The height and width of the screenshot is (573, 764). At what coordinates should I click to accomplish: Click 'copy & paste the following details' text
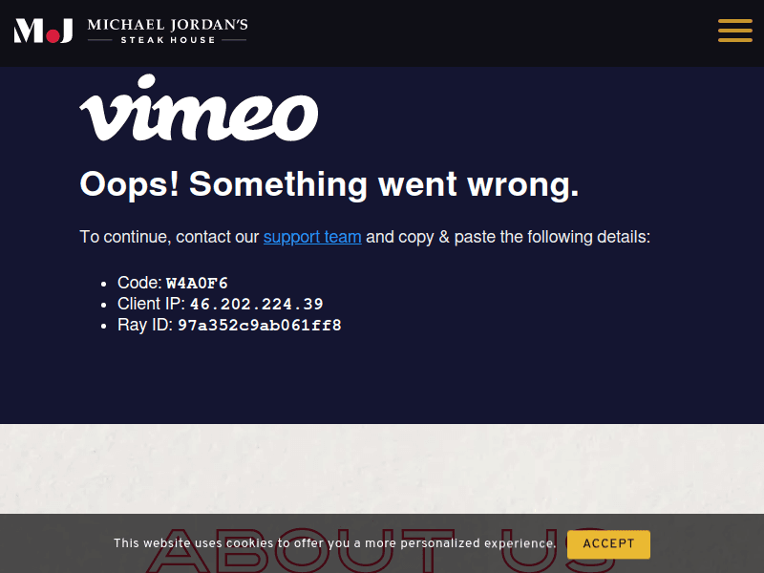[524, 237]
